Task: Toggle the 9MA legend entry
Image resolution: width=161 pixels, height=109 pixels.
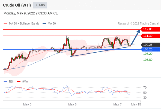Action: [x=22, y=82]
